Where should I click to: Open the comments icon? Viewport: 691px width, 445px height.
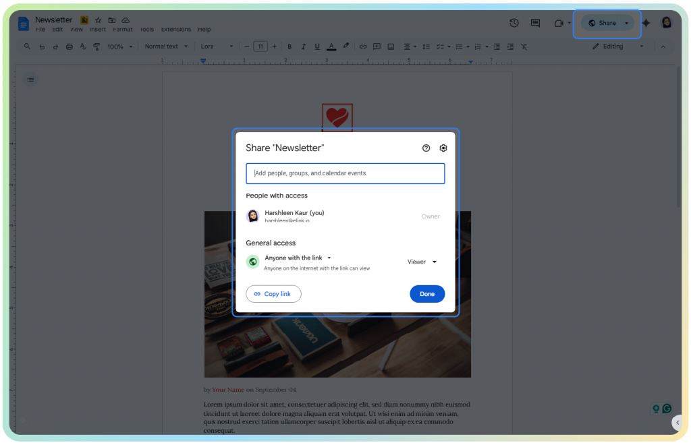click(x=535, y=23)
